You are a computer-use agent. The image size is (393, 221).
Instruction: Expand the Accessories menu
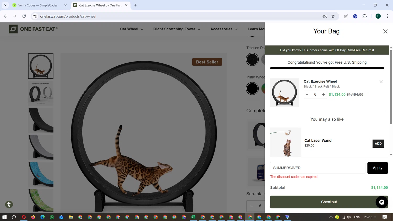tap(224, 29)
